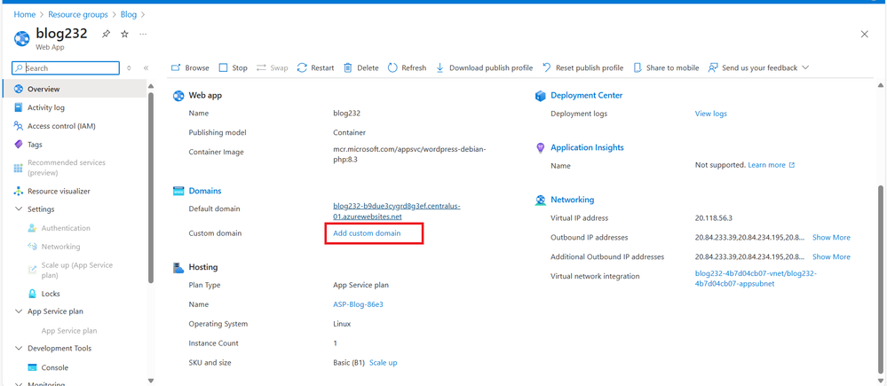The width and height of the screenshot is (887, 386).
Task: Click the main pane vertical scrollbar
Action: [880, 280]
